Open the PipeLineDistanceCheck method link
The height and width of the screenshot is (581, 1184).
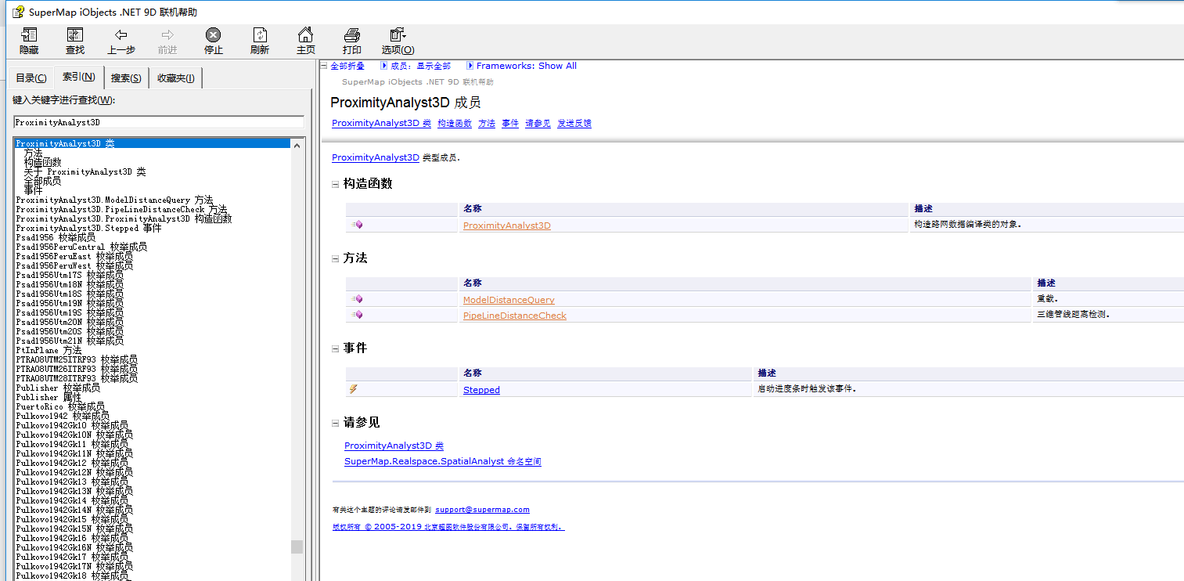pyautogui.click(x=515, y=316)
